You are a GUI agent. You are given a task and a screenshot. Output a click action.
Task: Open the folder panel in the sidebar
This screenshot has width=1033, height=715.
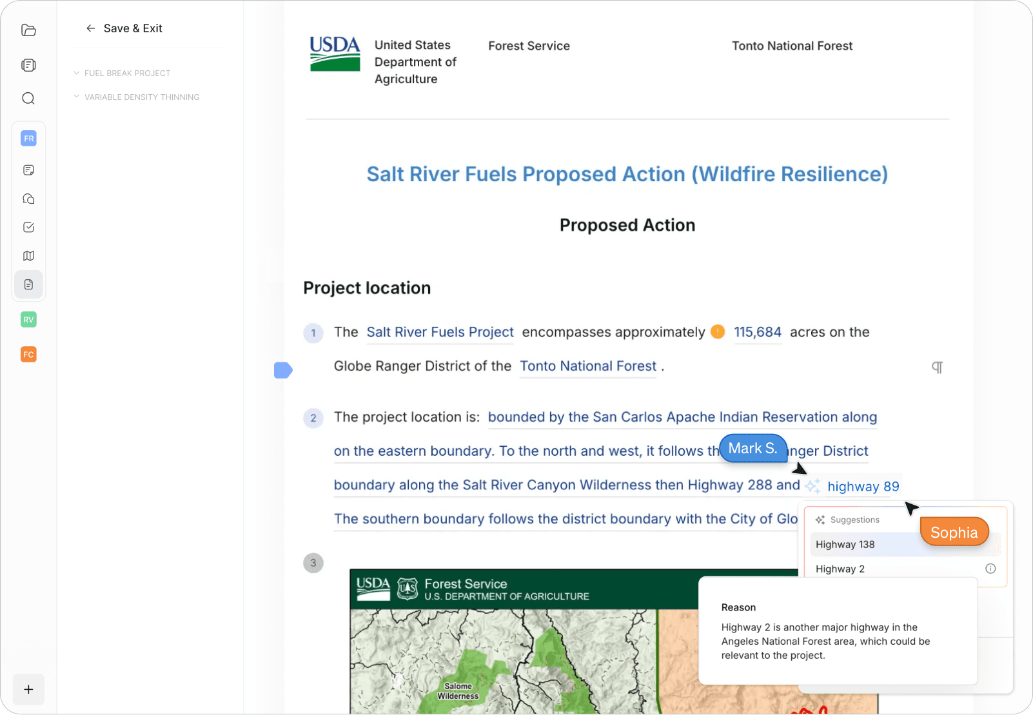click(28, 30)
